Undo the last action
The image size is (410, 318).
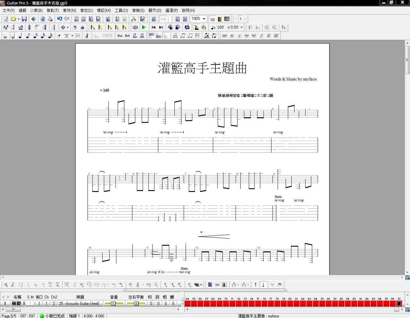(x=60, y=19)
